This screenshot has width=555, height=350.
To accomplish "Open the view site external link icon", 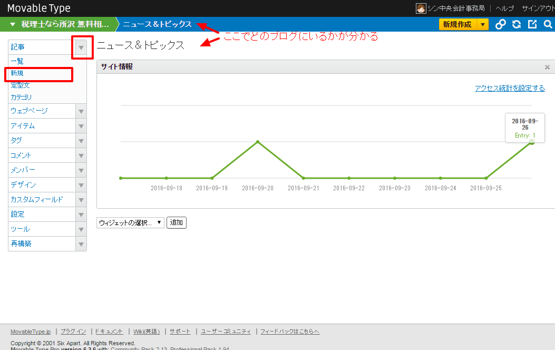I will click(x=532, y=24).
